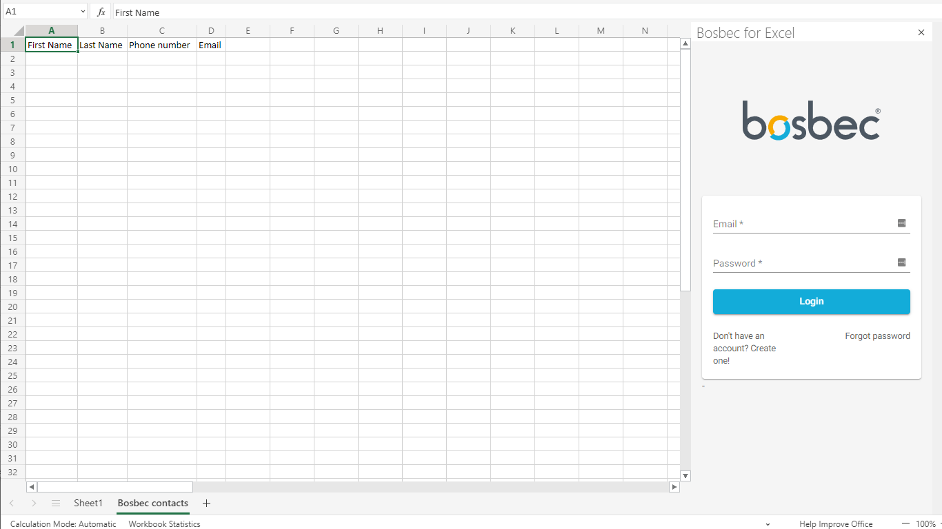The width and height of the screenshot is (942, 529).
Task: Open the status bar dropdown chevron
Action: click(768, 525)
